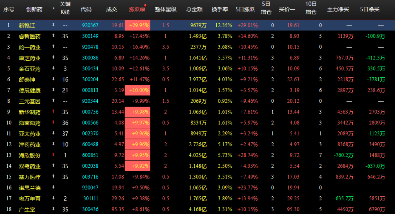Click the 5日涨跌 column header
Image resolution: width=395 pixels, height=214 pixels.
(245, 9)
